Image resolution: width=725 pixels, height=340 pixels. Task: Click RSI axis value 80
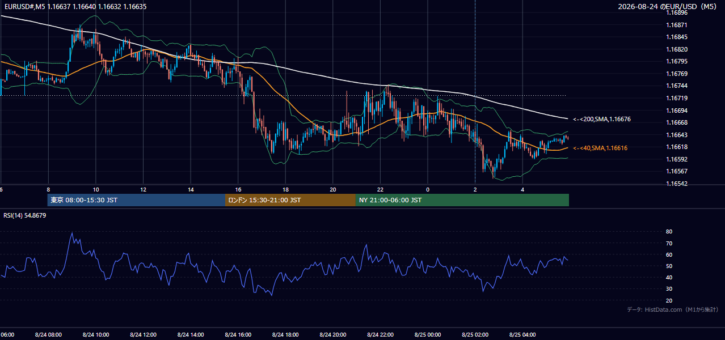click(x=669, y=232)
